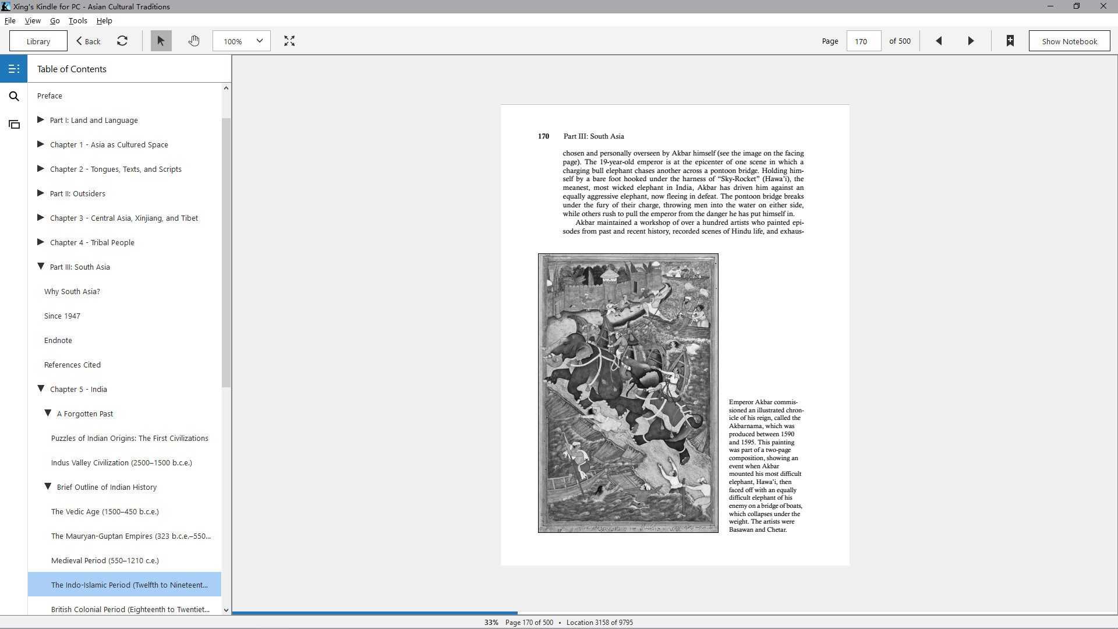The height and width of the screenshot is (629, 1118).
Task: Jump to Since 1947
Action: pos(62,316)
